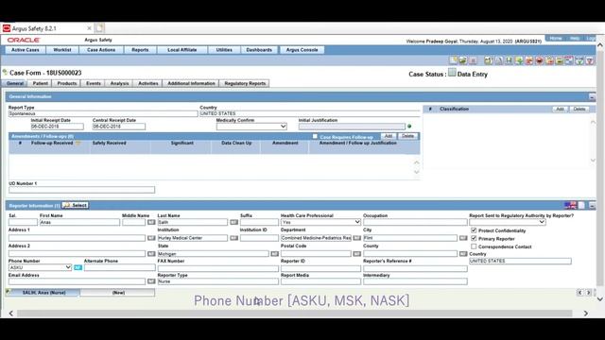The height and width of the screenshot is (340, 605).
Task: Click the null-flavor button beside Last Name
Action: click(233, 222)
